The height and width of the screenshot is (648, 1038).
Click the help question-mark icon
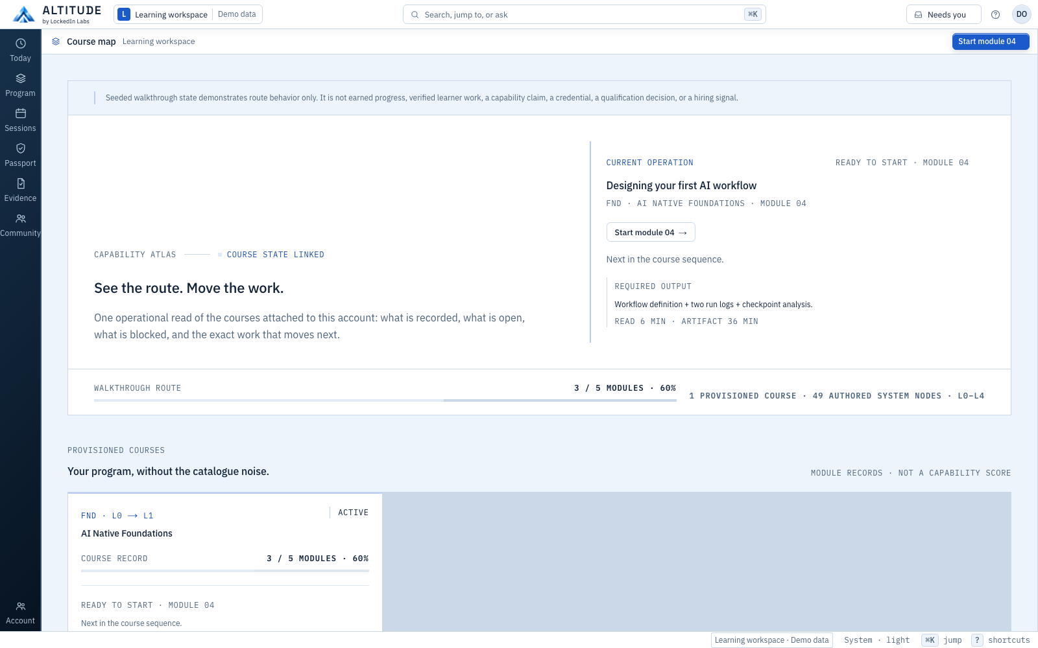(995, 14)
